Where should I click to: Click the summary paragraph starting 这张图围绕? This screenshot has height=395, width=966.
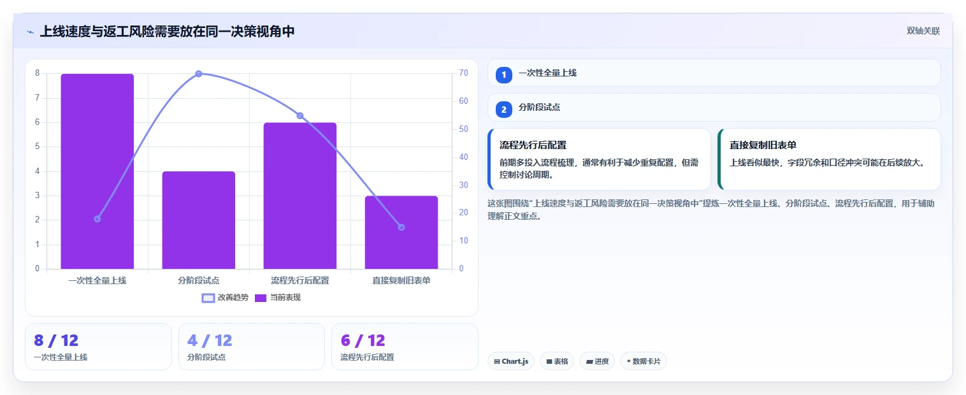tap(710, 210)
